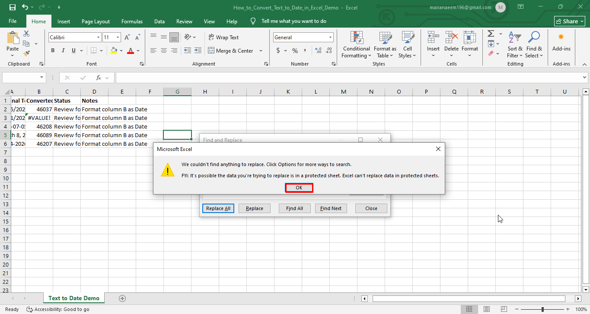590x314 pixels.
Task: Decrease font size with the small A icon
Action: click(x=138, y=38)
